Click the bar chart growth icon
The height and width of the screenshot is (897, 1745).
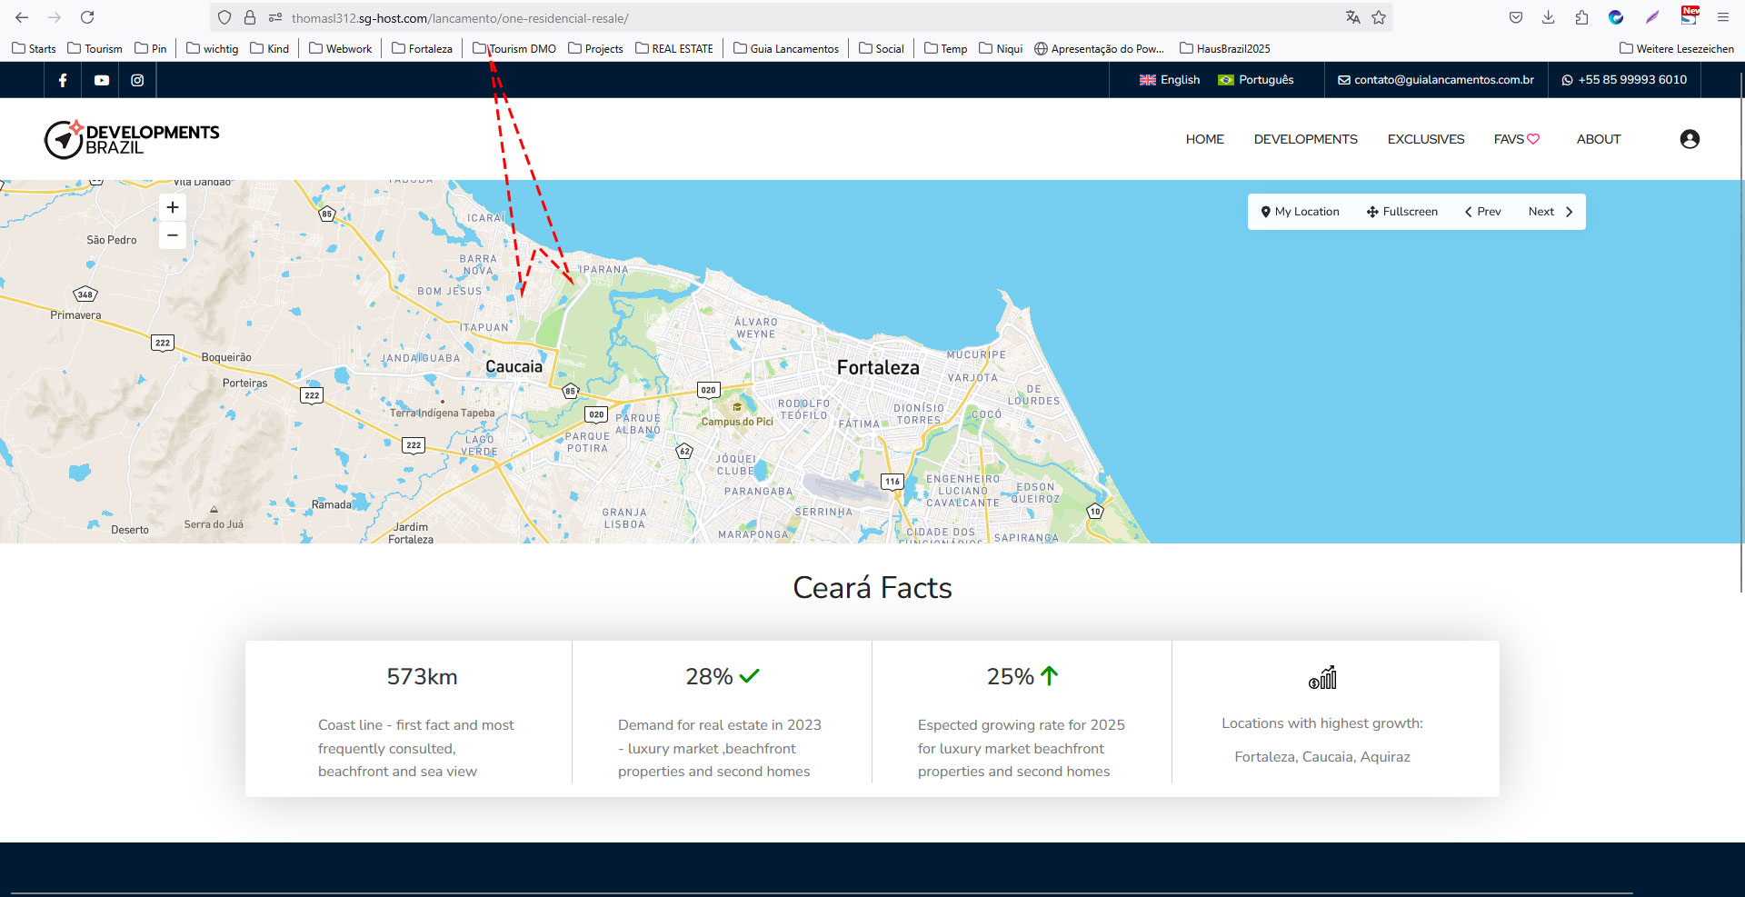click(1322, 677)
